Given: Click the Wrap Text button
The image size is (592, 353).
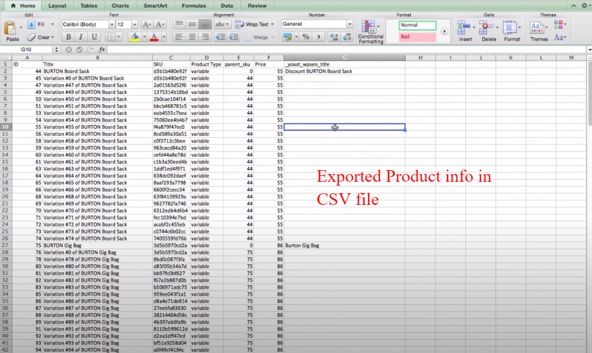Looking at the screenshot, I should pyautogui.click(x=255, y=25).
